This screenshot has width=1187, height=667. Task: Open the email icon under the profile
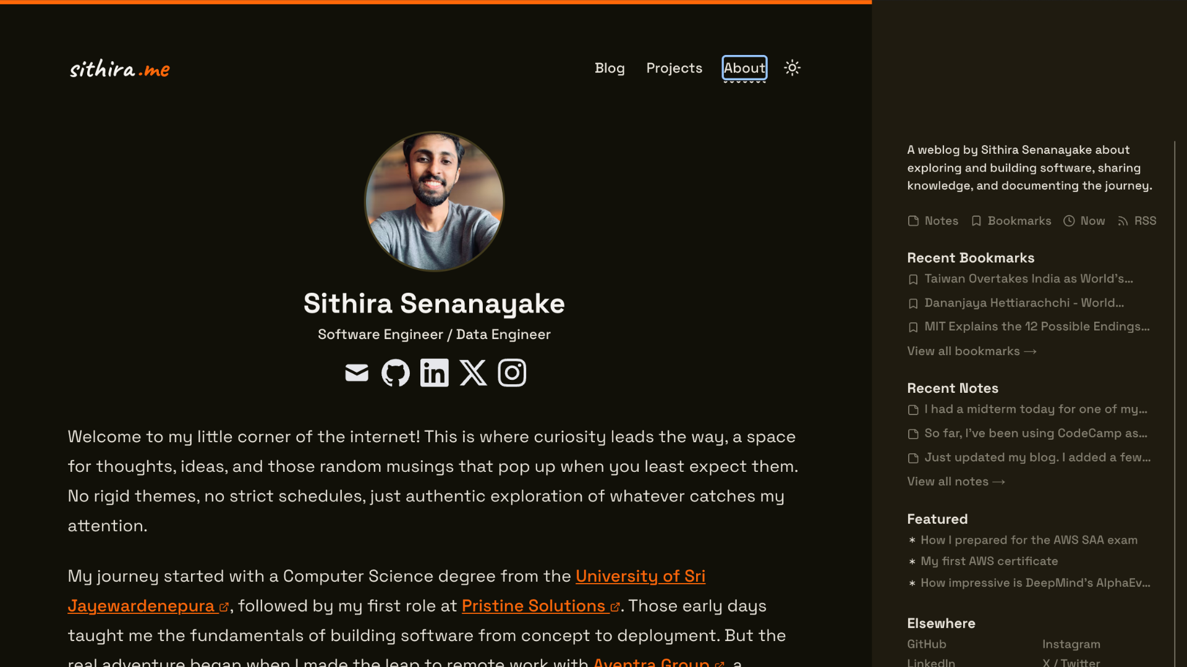[x=357, y=373]
